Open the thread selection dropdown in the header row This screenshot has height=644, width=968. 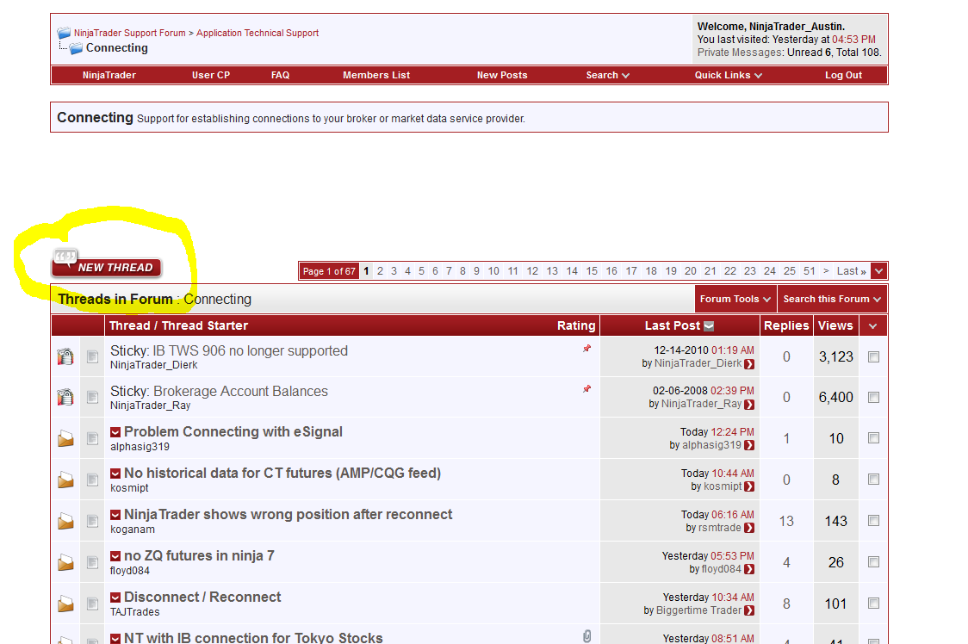pyautogui.click(x=873, y=326)
